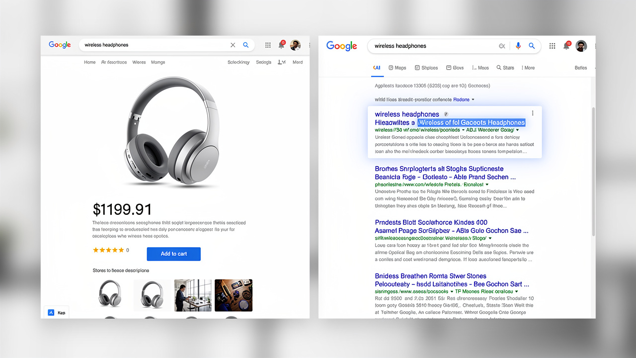Click the right window vertical scrollbar
This screenshot has width=636, height=358.
click(593, 172)
